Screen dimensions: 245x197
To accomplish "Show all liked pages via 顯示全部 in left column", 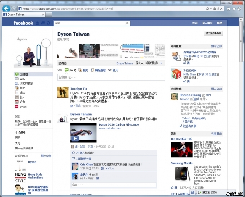I will click(46, 156).
